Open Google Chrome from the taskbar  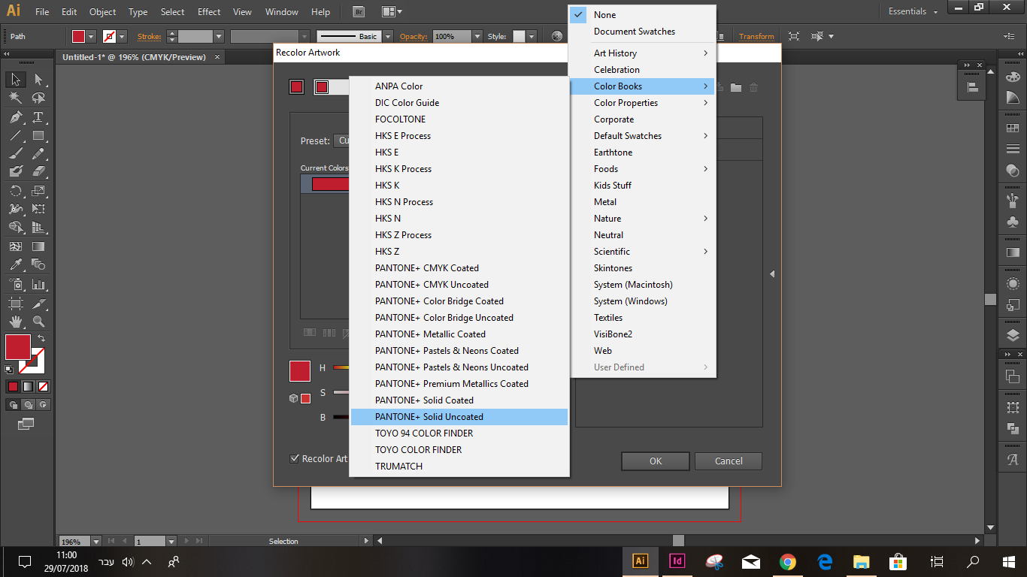point(787,561)
